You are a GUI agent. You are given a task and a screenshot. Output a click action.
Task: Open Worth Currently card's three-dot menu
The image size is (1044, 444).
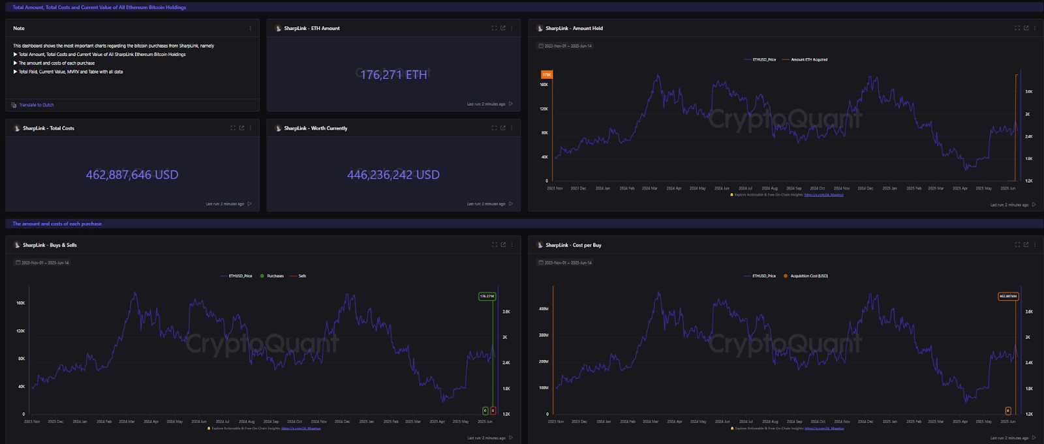pos(512,128)
